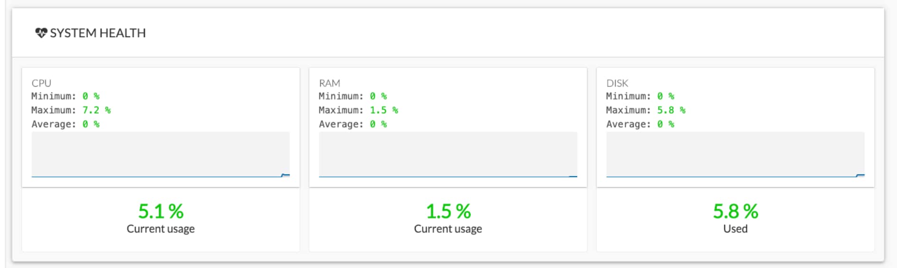This screenshot has width=897, height=268.
Task: Click the Current usage label under RAM
Action: pyautogui.click(x=448, y=229)
